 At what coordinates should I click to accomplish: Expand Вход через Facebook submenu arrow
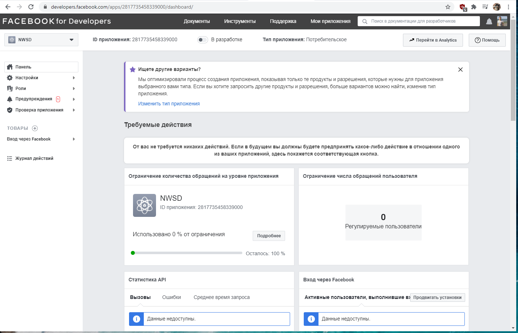click(74, 139)
